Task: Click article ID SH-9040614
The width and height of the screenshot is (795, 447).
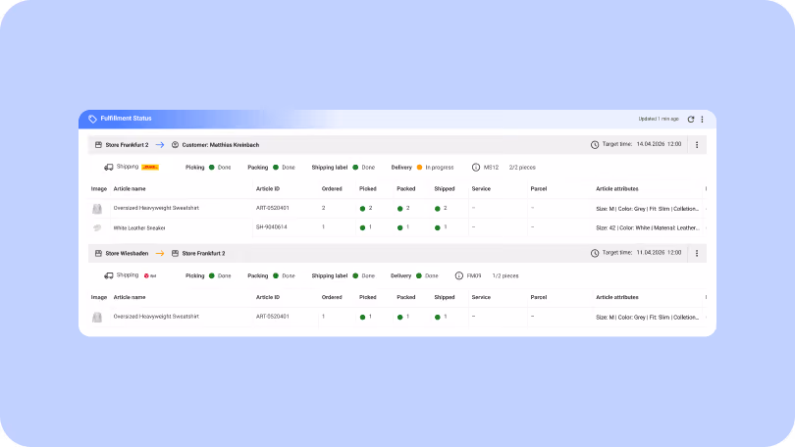Action: (x=271, y=227)
